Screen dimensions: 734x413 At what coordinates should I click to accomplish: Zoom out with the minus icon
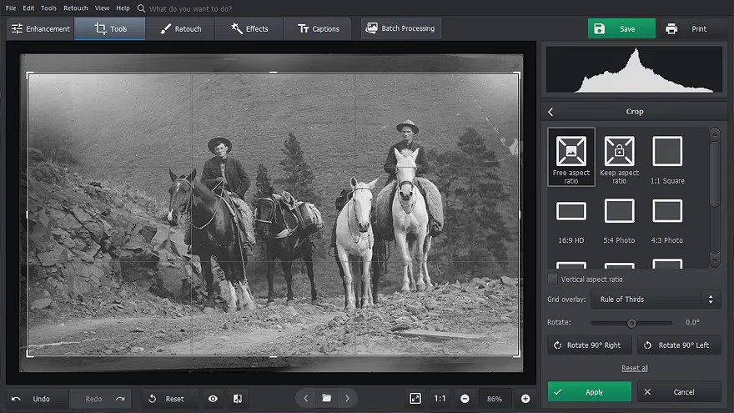click(x=465, y=399)
